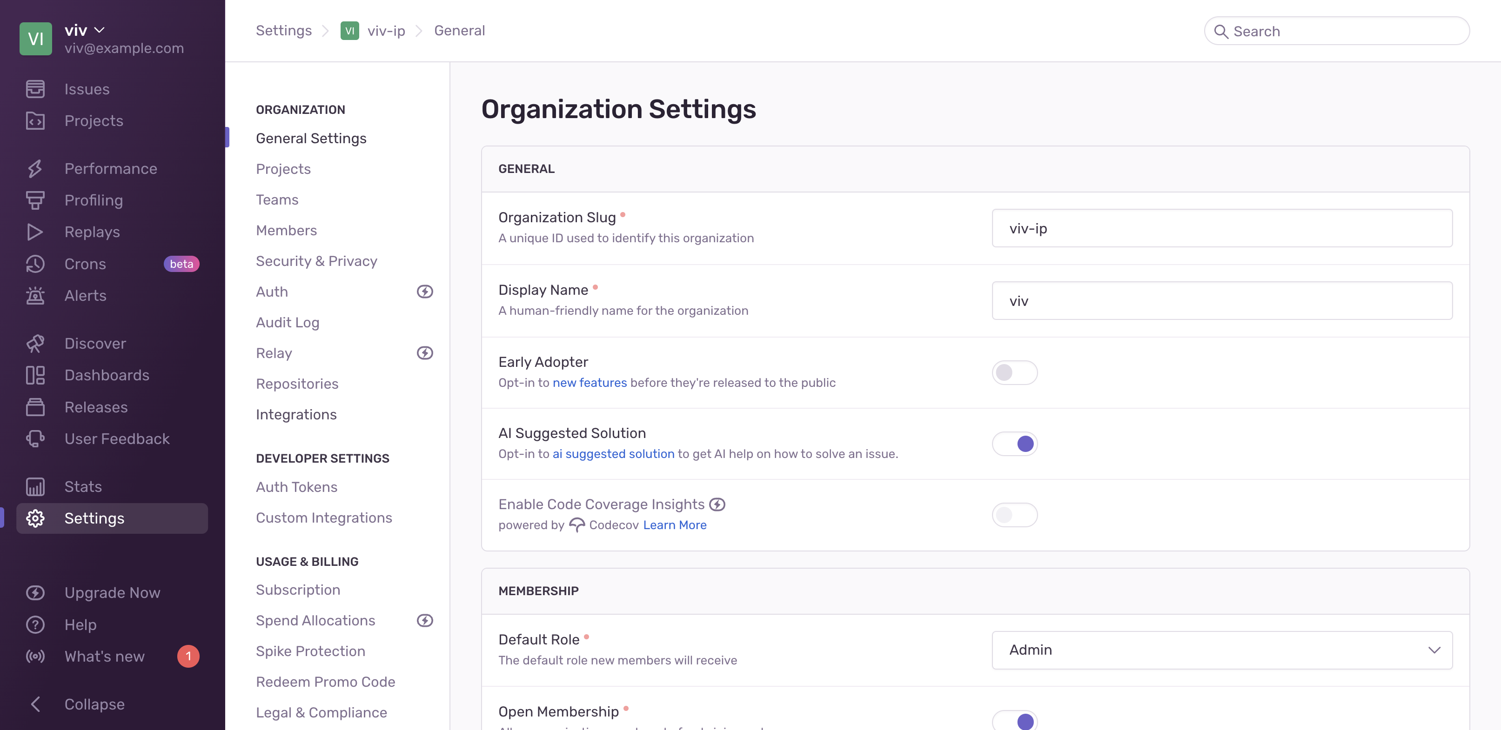Viewport: 1501px width, 730px height.
Task: Open General Settings in settings nav
Action: 311,138
